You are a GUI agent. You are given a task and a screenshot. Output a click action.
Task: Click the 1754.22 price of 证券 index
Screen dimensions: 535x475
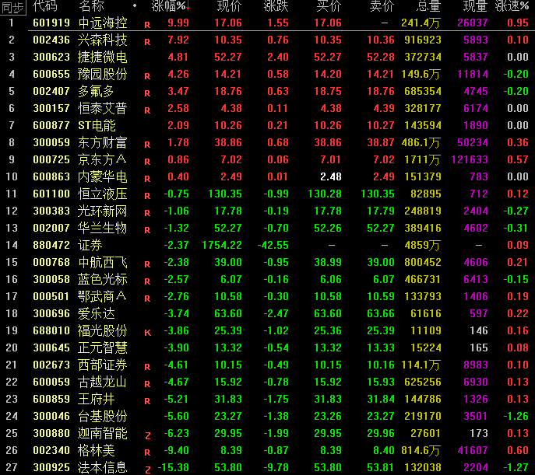222,245
